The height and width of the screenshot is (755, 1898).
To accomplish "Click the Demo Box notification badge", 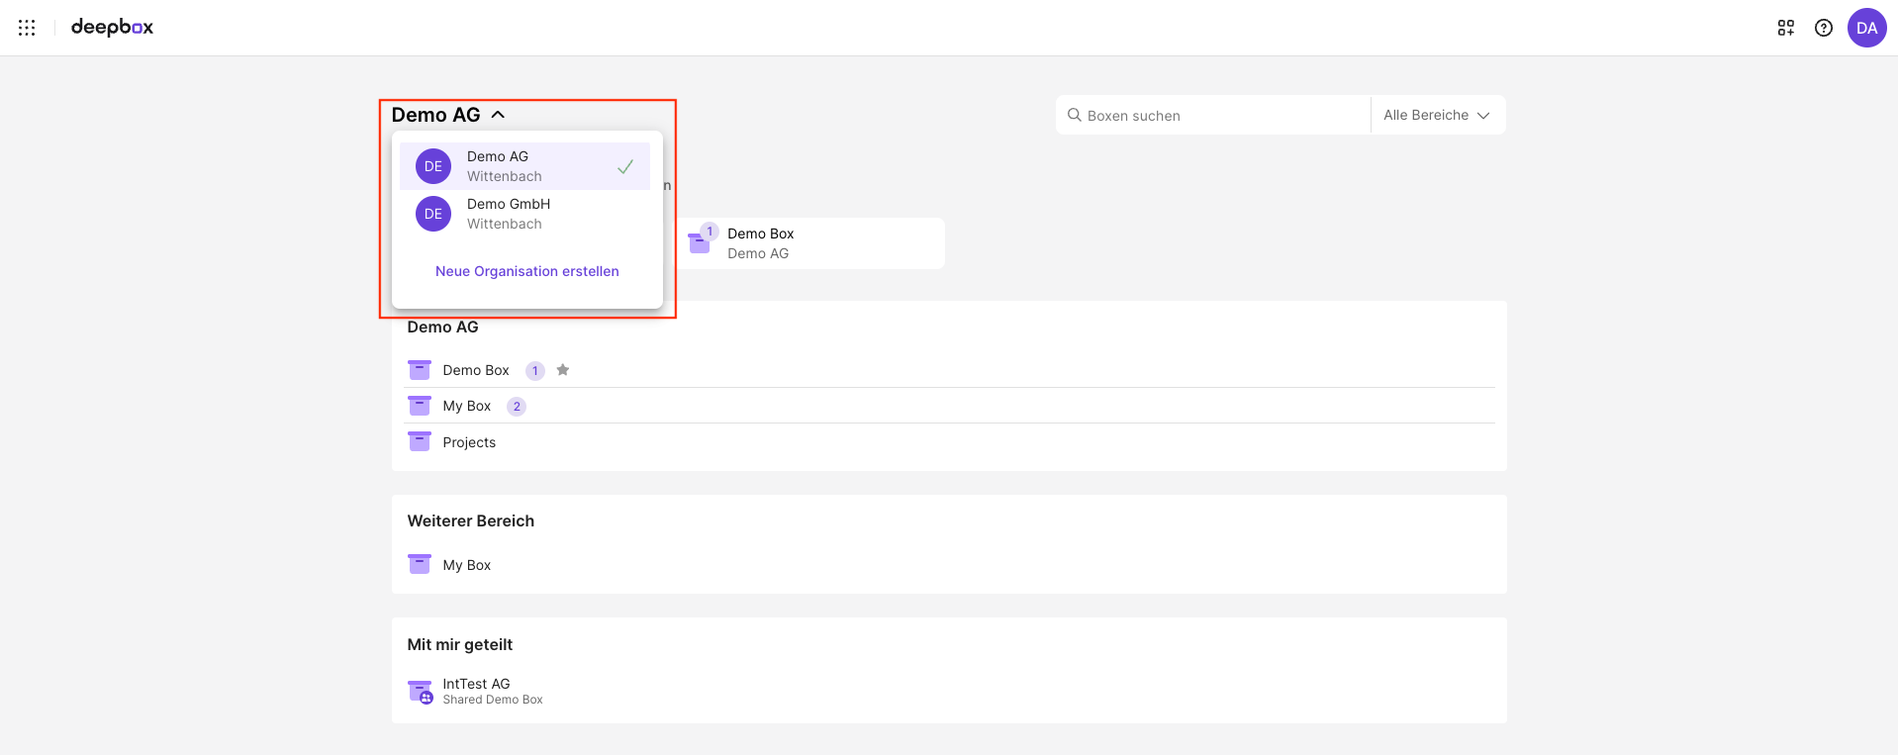I will pos(535,371).
